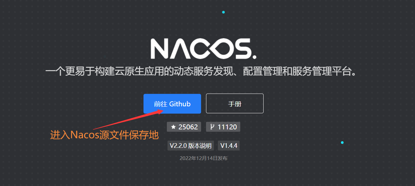415x186 pixels.
Task: Click the 2022年12月14日发布 release date text
Action: 203,158
